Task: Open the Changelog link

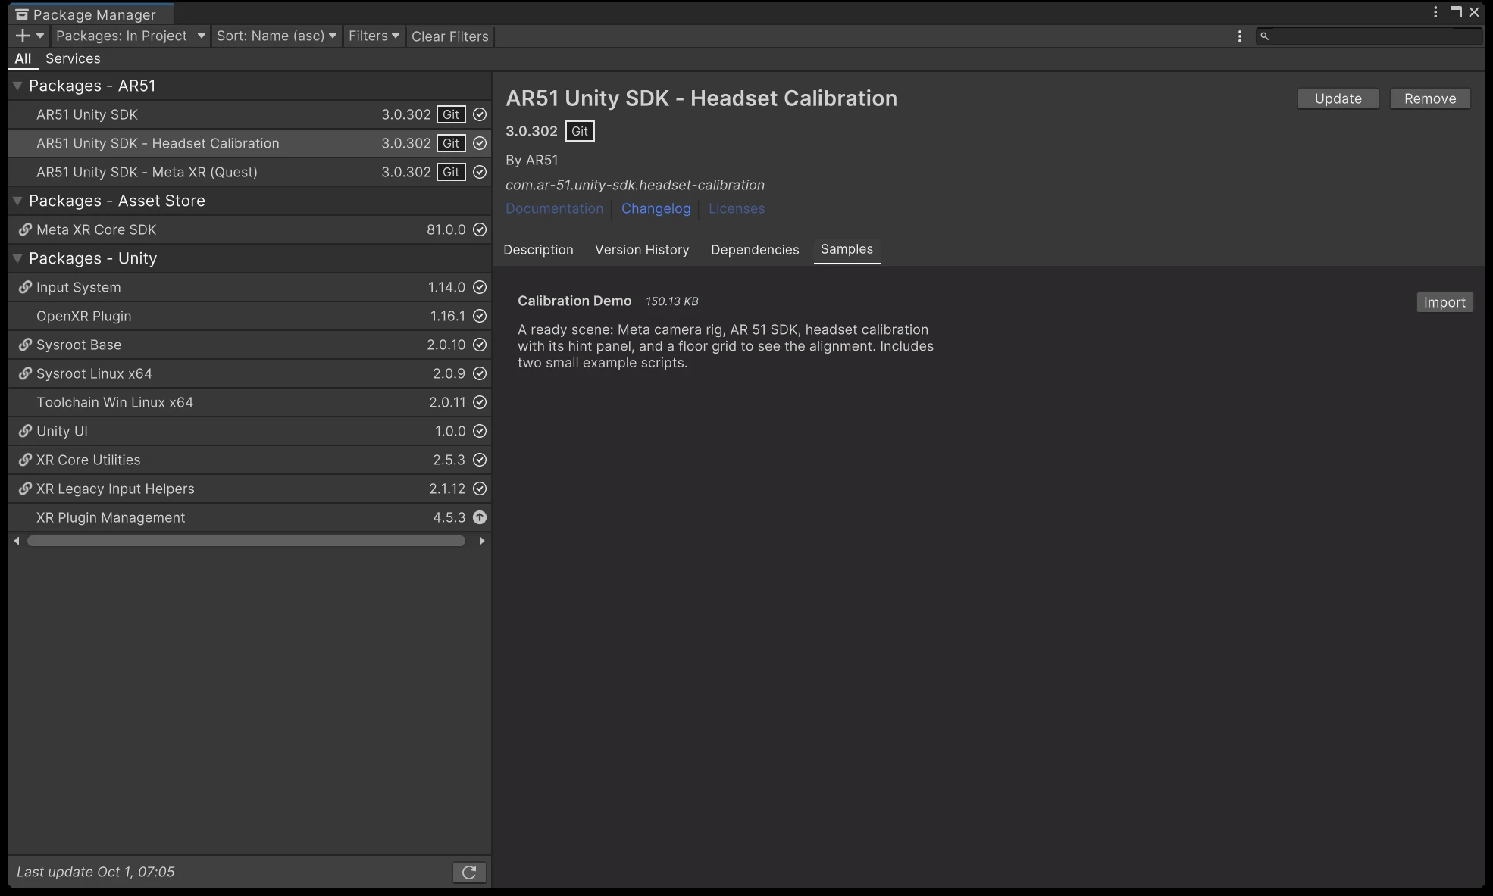Action: [656, 208]
